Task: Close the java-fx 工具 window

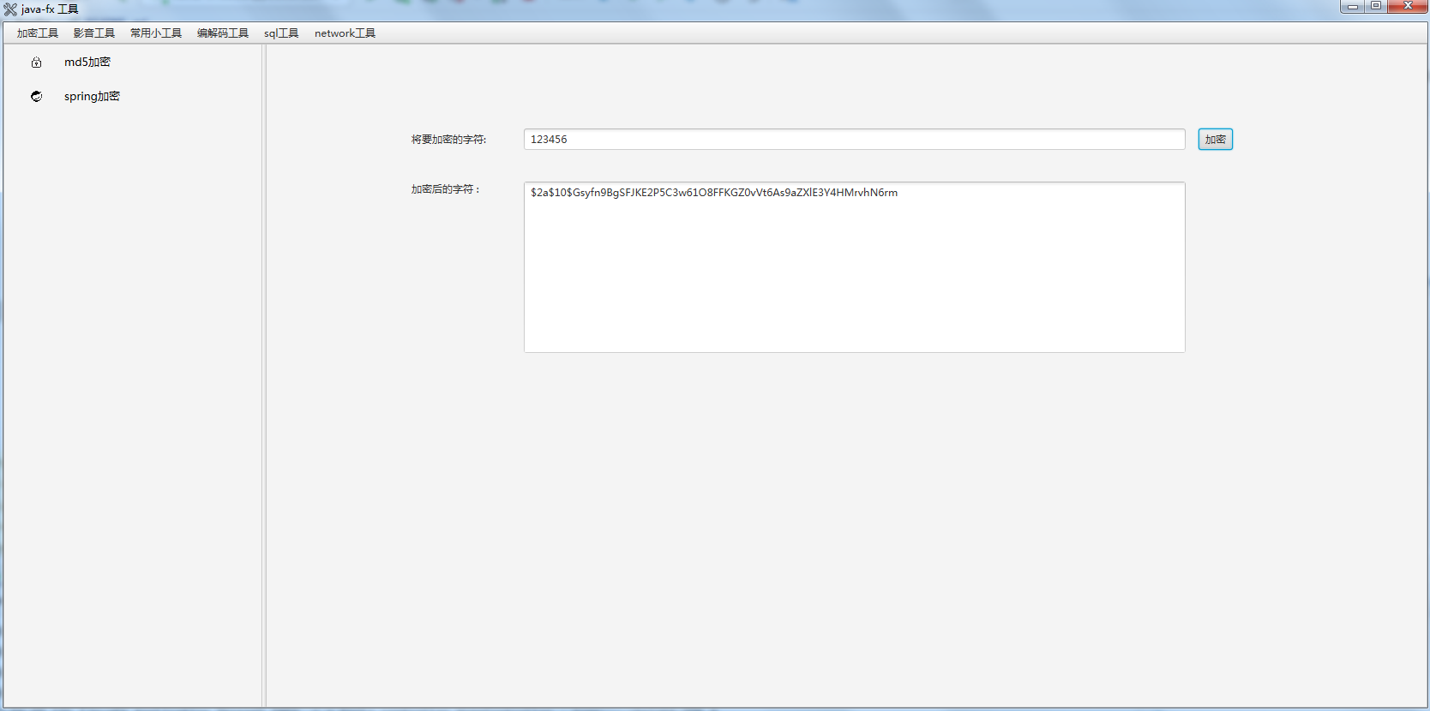Action: (x=1407, y=7)
